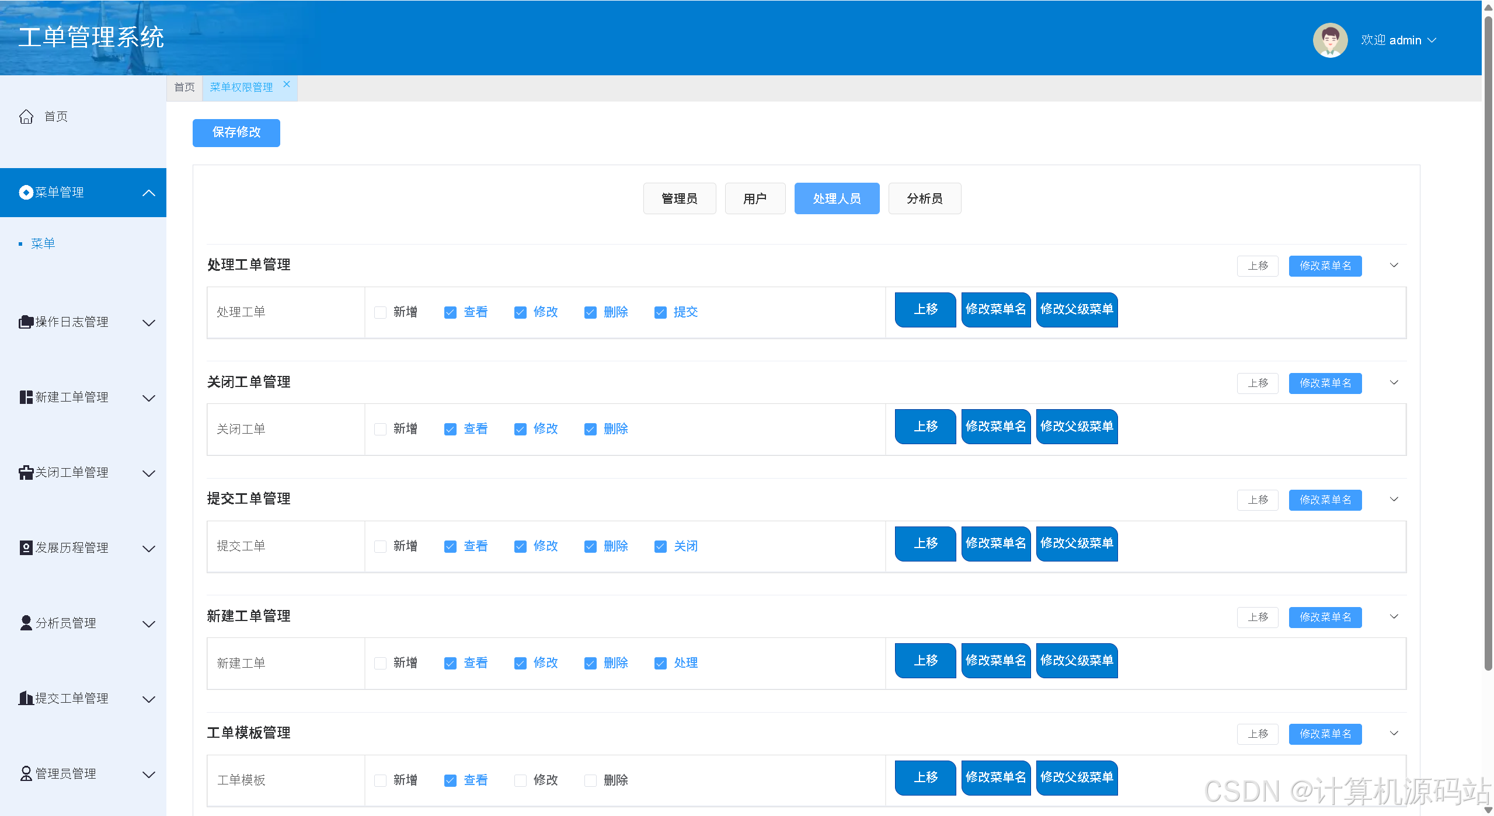The image size is (1494, 816).
Task: Check 修改 permission for 工单模板
Action: coord(520,781)
